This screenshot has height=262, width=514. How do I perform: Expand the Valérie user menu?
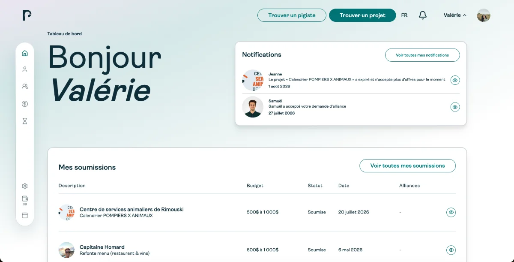tap(455, 15)
